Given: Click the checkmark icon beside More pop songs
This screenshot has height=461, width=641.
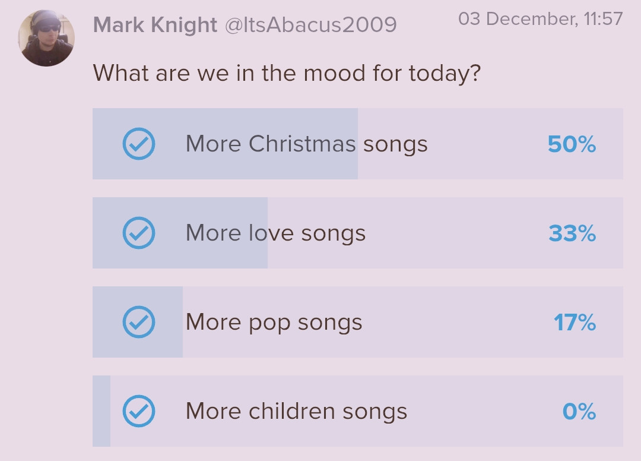Looking at the screenshot, I should (x=139, y=322).
